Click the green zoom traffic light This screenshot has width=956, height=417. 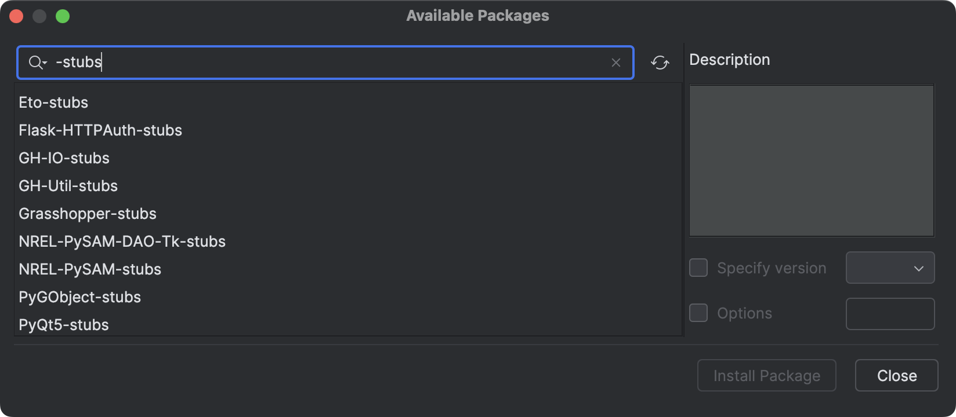64,16
